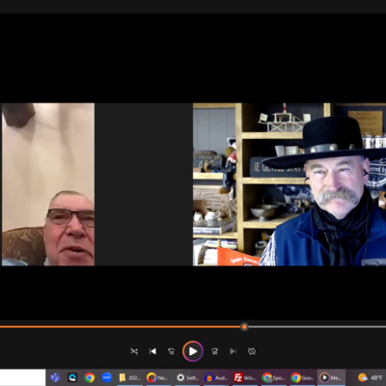Image resolution: width=386 pixels, height=386 pixels.
Task: Open Firefox 'Ne...' taskbar window
Action: click(x=158, y=377)
